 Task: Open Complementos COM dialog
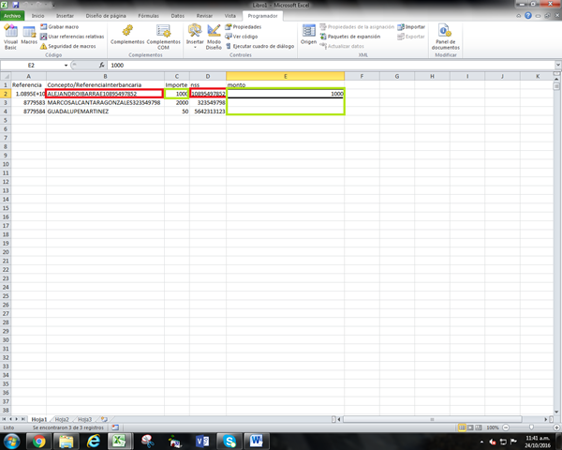click(x=163, y=37)
